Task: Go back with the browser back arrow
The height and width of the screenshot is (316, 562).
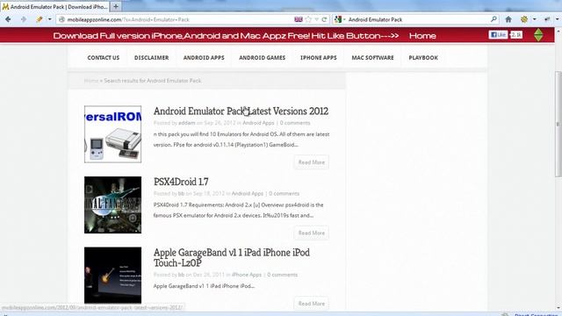Action: pyautogui.click(x=8, y=19)
